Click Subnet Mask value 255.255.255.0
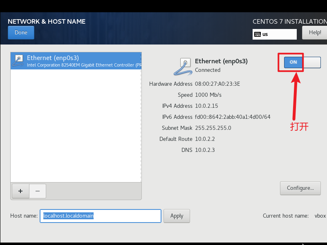327x245 pixels. tap(213, 128)
